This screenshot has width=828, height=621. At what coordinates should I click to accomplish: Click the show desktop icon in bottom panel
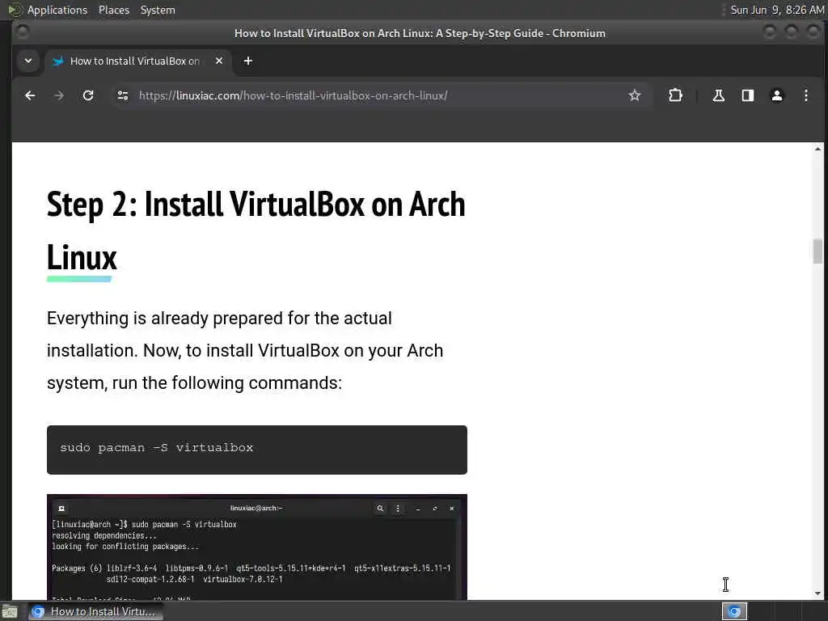10,611
